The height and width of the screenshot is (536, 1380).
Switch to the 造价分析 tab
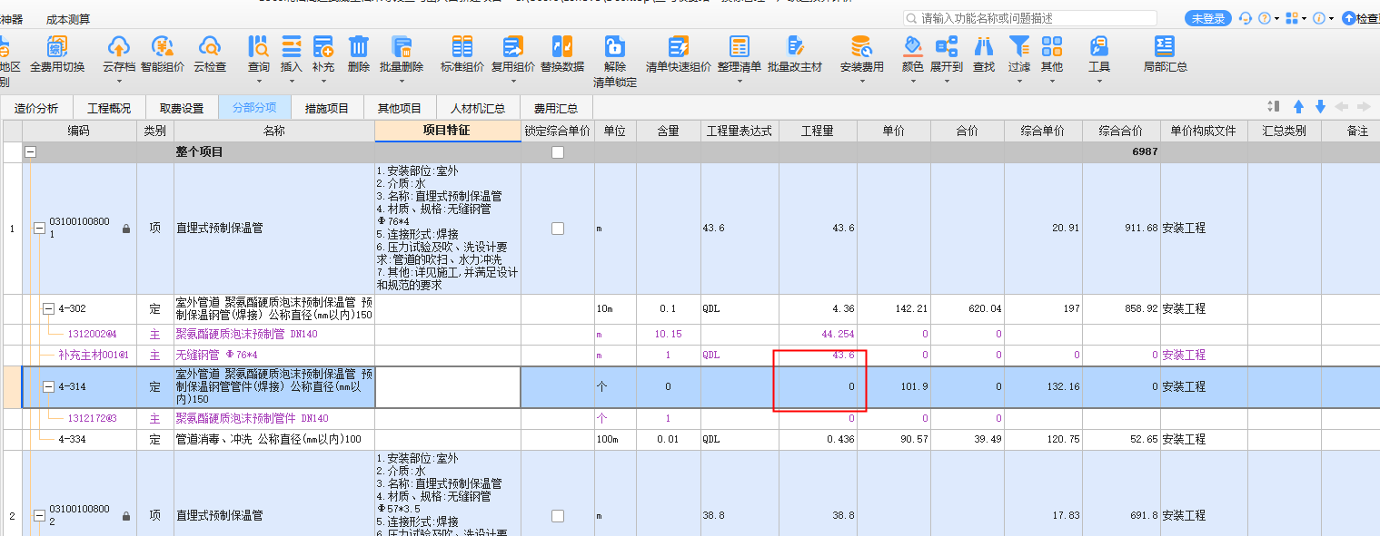36,108
